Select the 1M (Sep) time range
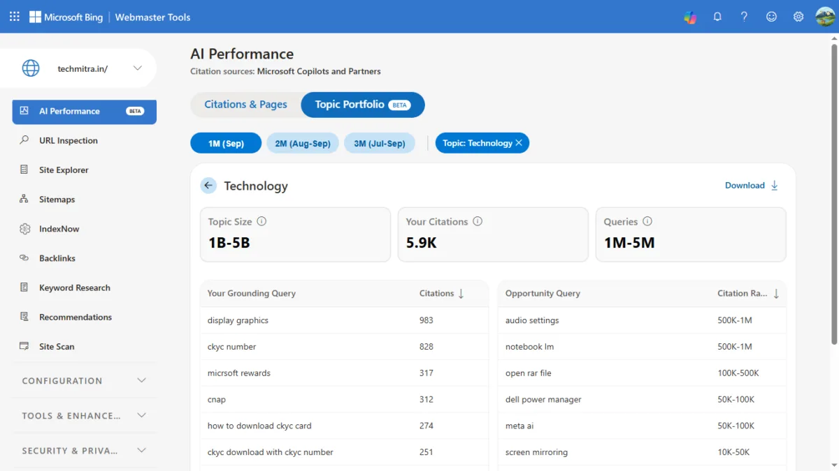The height and width of the screenshot is (471, 839). click(226, 143)
